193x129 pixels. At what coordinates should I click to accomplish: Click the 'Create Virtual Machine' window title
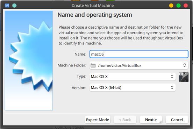pyautogui.click(x=93, y=6)
